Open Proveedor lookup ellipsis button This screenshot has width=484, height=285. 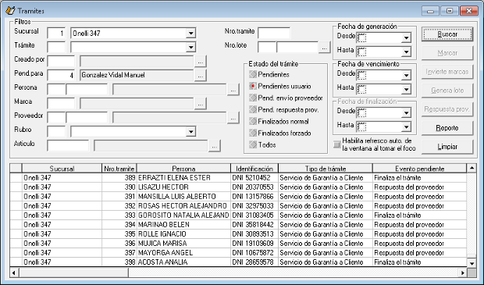click(233, 118)
